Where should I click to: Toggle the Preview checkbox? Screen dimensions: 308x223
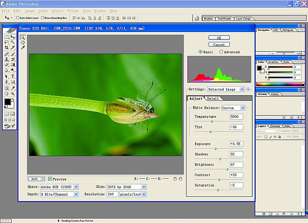50,179
